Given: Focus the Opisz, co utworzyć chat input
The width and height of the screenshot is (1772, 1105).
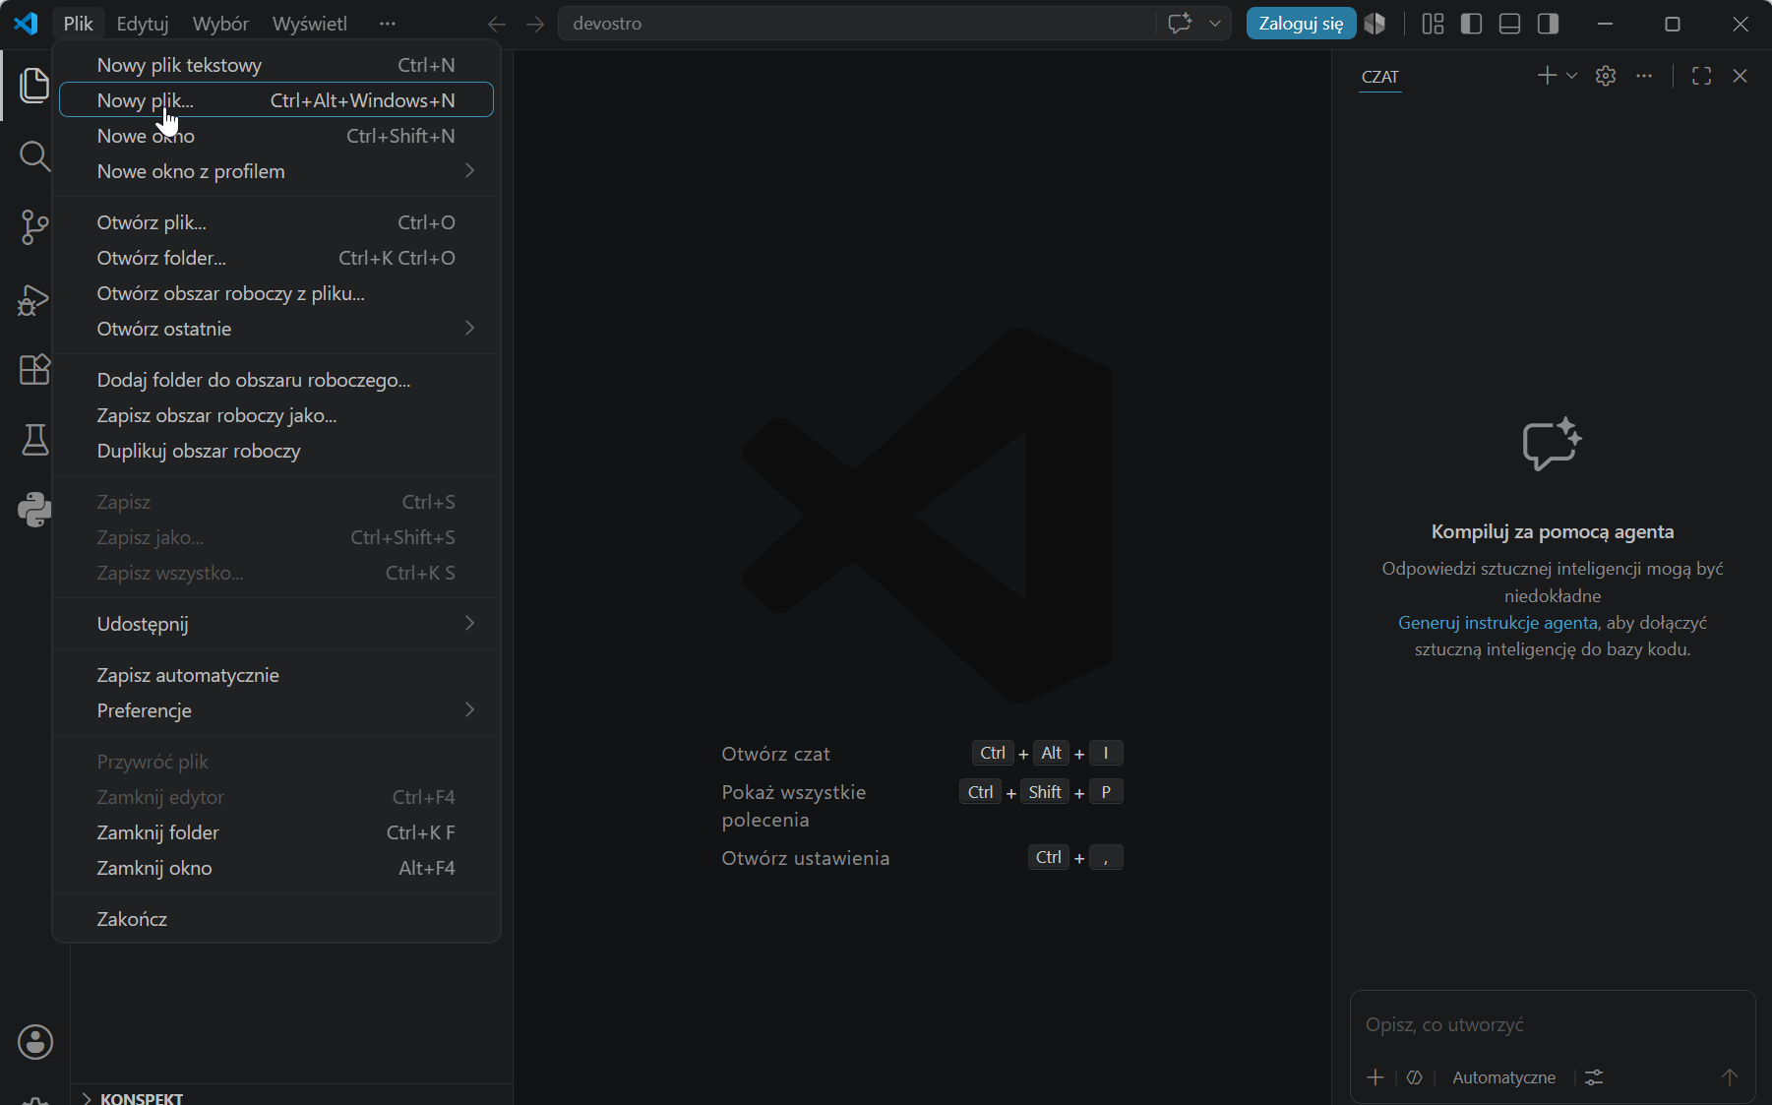Looking at the screenshot, I should tap(1553, 1024).
